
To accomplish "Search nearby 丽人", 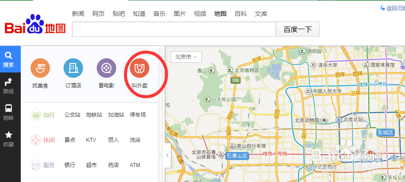I will tap(114, 140).
